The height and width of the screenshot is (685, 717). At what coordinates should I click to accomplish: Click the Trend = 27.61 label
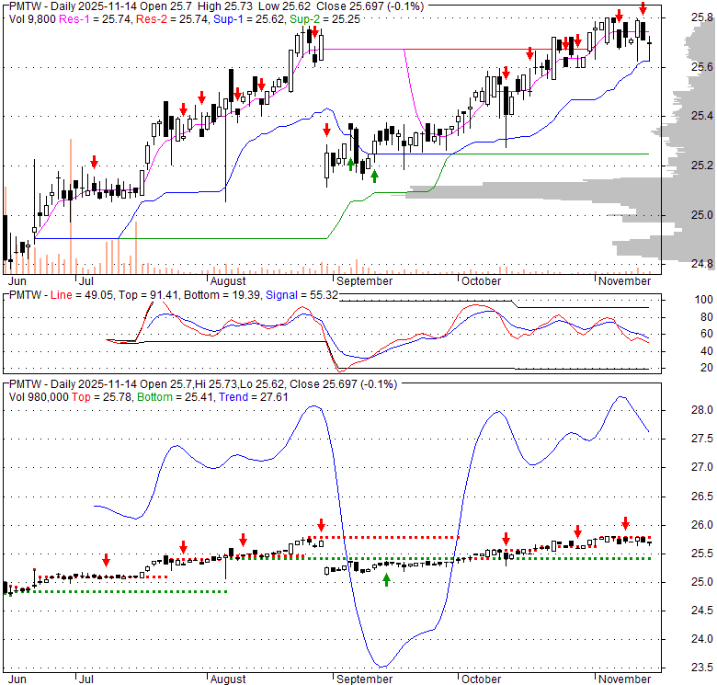point(254,397)
